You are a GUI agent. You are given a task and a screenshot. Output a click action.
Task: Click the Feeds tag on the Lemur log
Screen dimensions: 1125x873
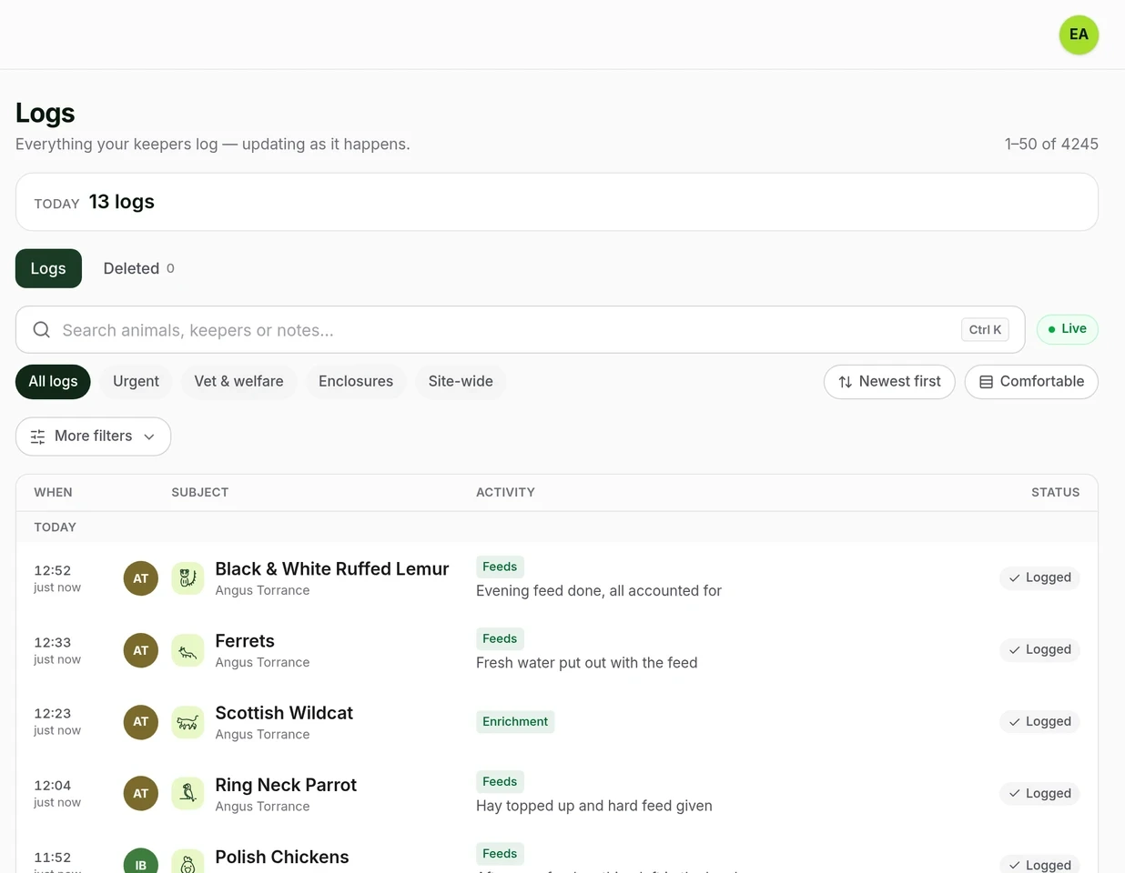coord(500,567)
